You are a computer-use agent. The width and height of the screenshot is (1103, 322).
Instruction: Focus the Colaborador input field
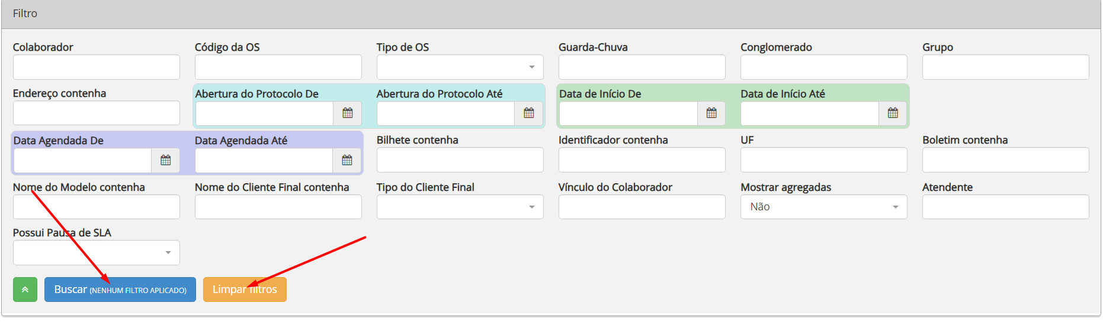(x=96, y=67)
